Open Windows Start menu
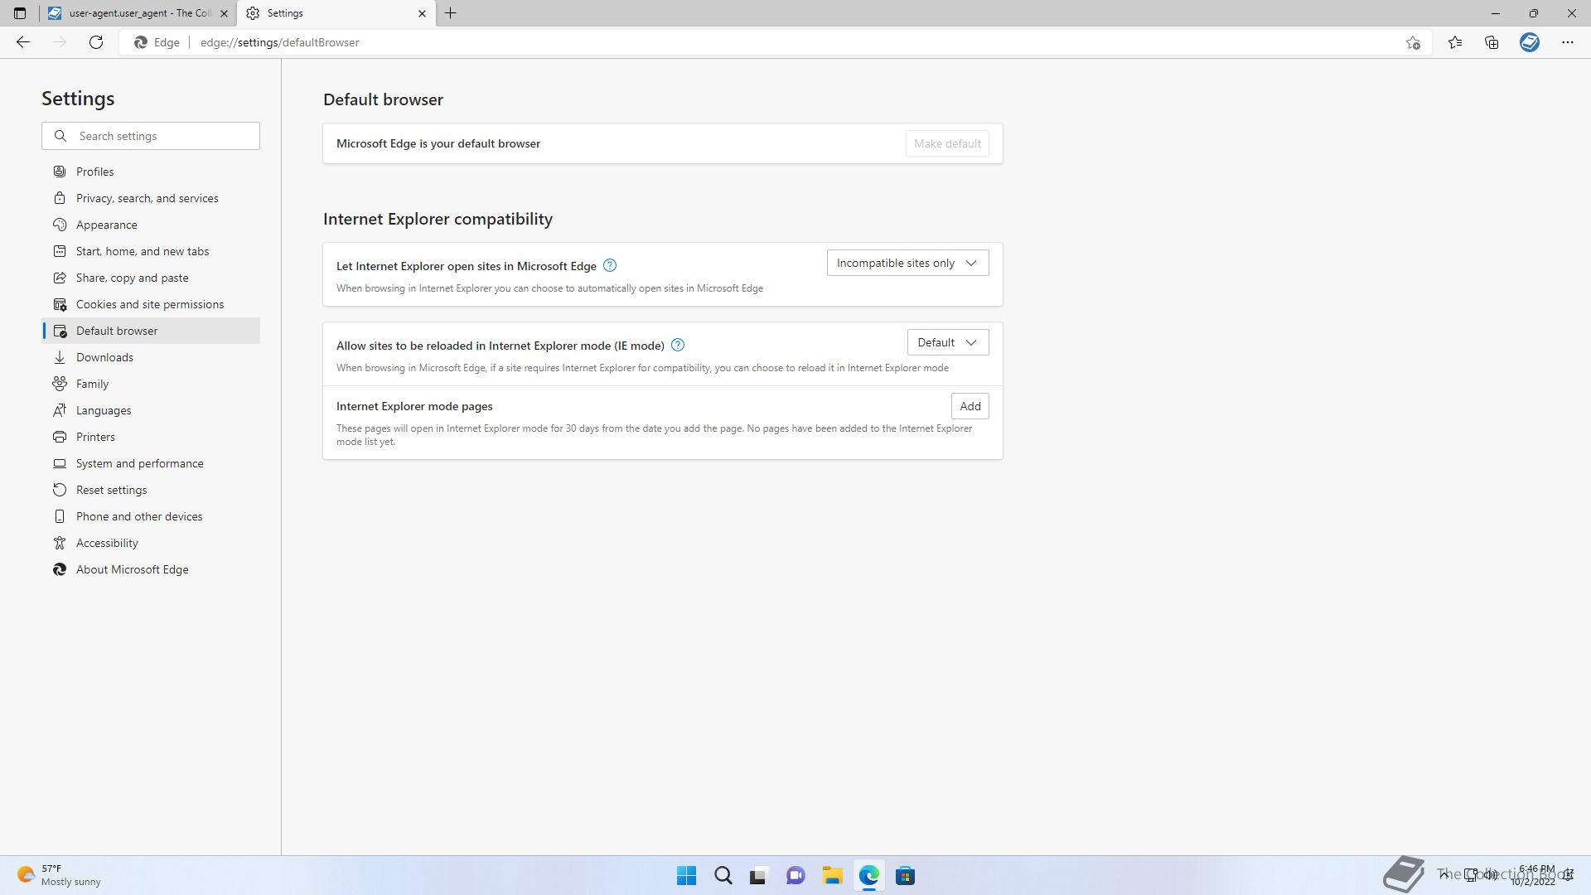The width and height of the screenshot is (1591, 895). (x=686, y=876)
